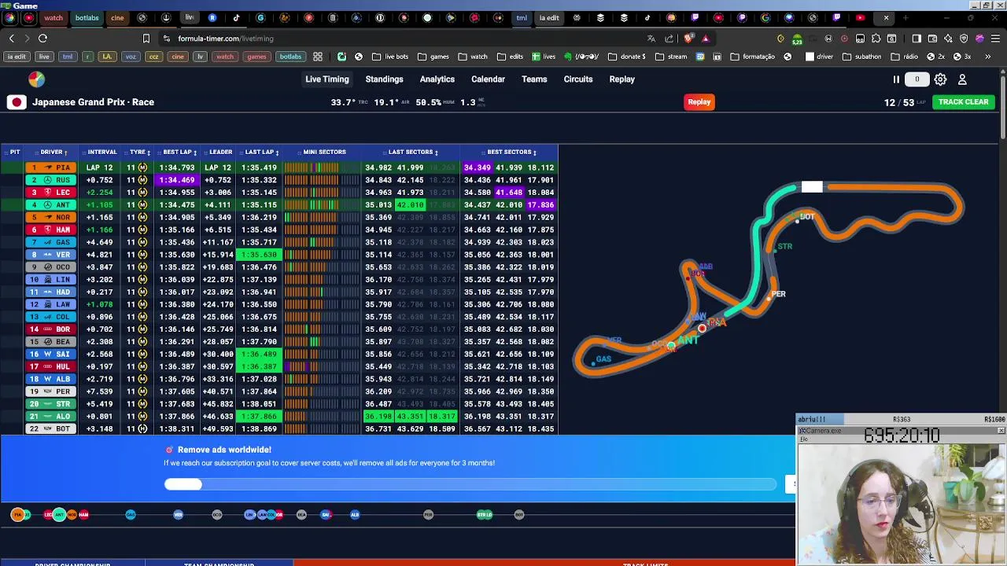Open the botlabs bookmark button

click(x=290, y=57)
